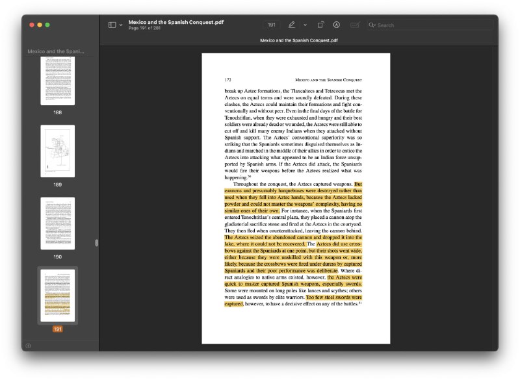Click the green full-screen window button
The height and width of the screenshot is (380, 520).
pos(47,25)
